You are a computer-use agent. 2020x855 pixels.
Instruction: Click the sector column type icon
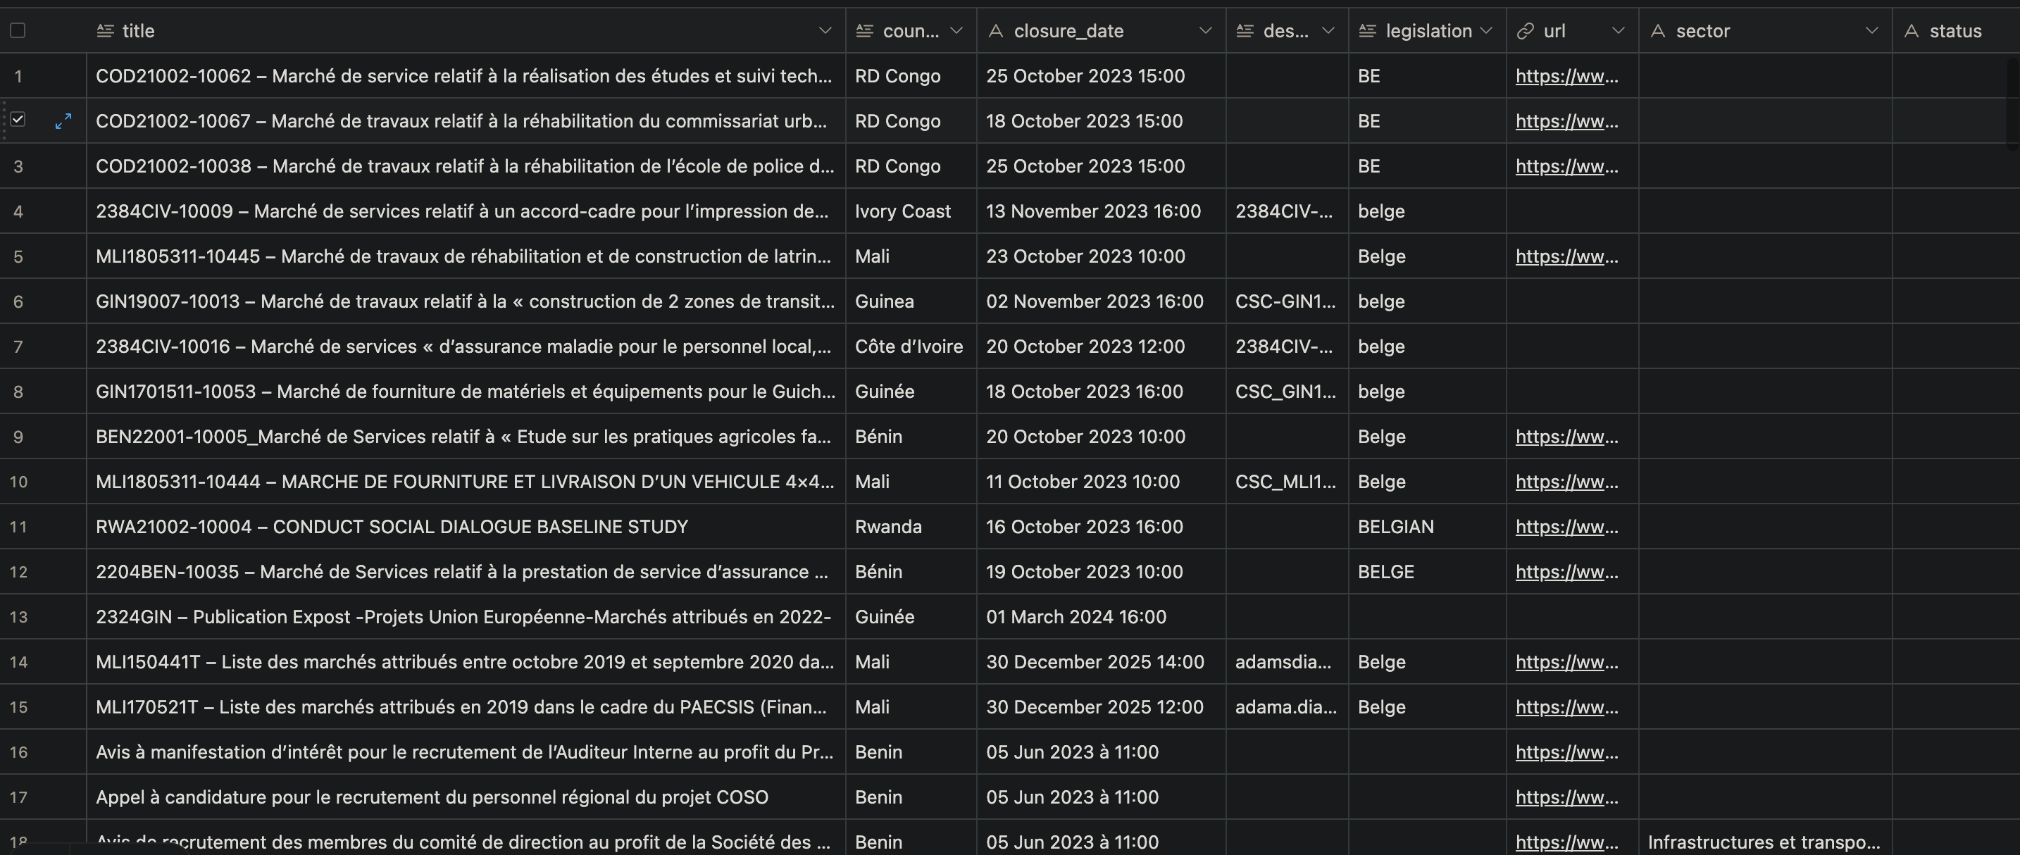[x=1658, y=30]
